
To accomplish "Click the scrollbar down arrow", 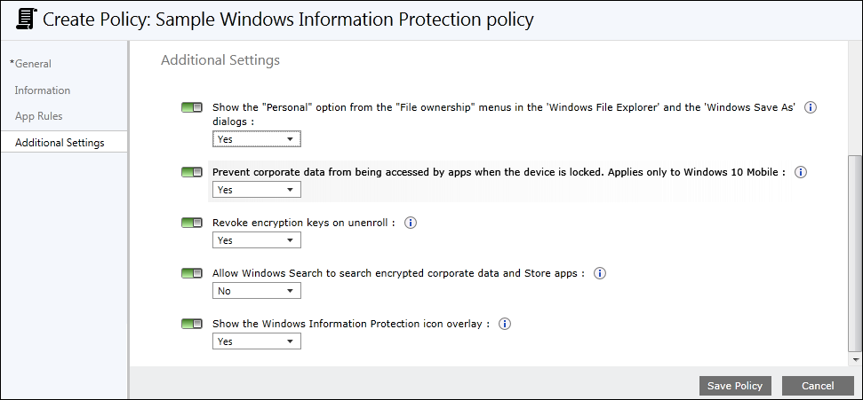I will 856,360.
